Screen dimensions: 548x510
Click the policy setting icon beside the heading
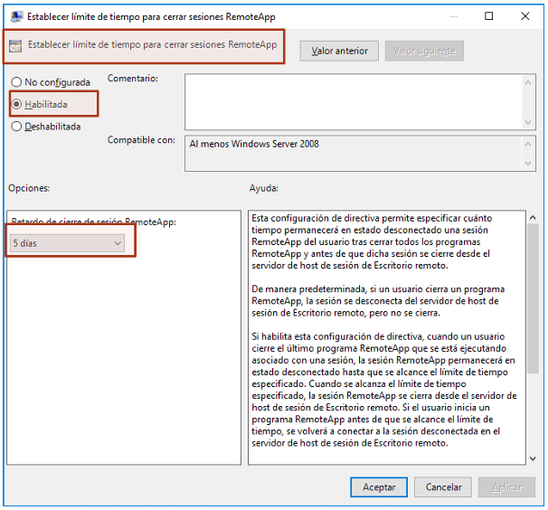point(15,46)
